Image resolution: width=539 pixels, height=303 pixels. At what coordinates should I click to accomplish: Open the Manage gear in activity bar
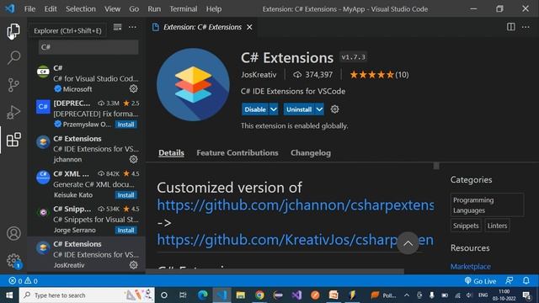13,260
